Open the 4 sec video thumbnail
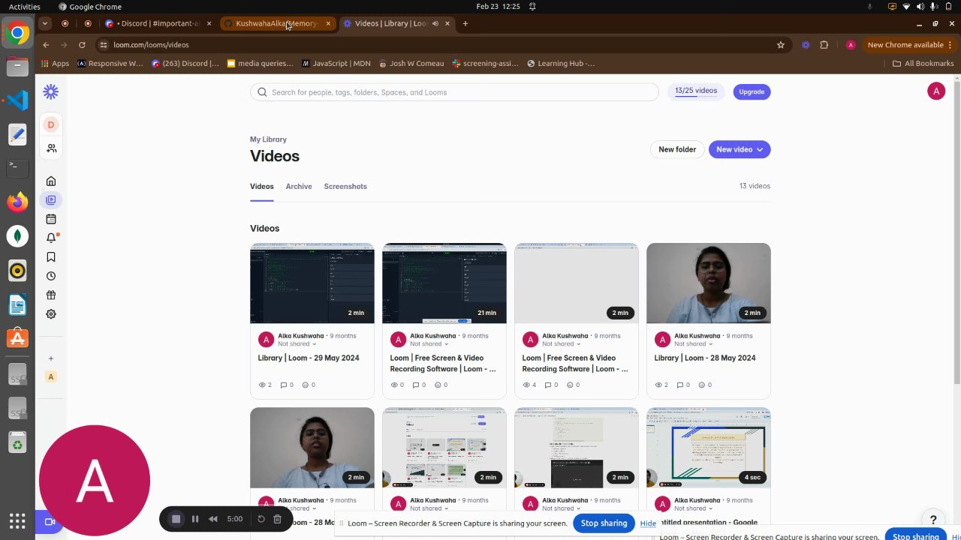961x540 pixels. point(709,448)
